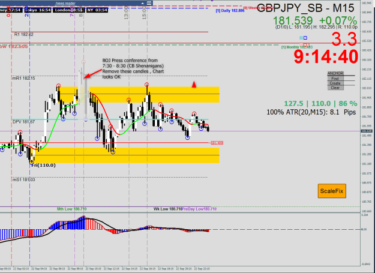Click the red 3.3 spread value
The height and width of the screenshot is (273, 375).
pos(344,39)
